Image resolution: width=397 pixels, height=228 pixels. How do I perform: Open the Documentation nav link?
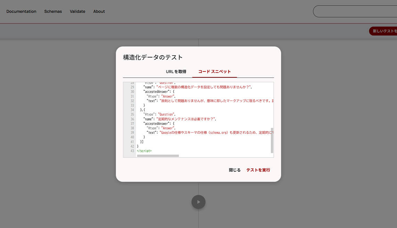coord(21,11)
